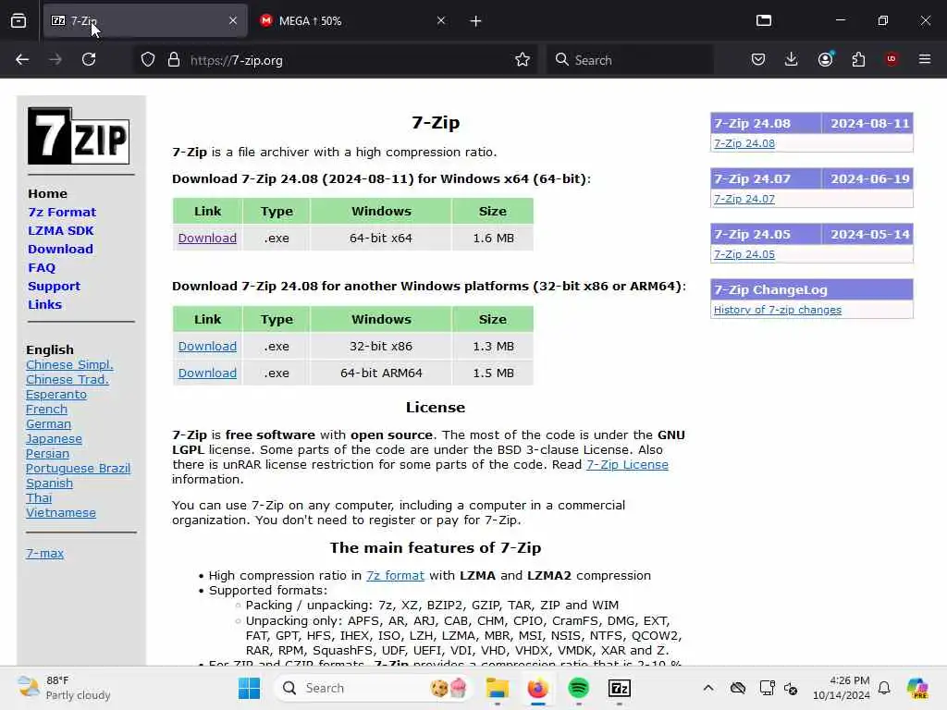
Task: Open the 7z format link
Action: pyautogui.click(x=395, y=575)
